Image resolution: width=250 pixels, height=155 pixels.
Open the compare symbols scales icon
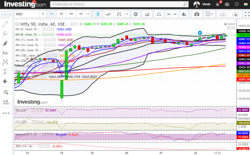[159, 14]
